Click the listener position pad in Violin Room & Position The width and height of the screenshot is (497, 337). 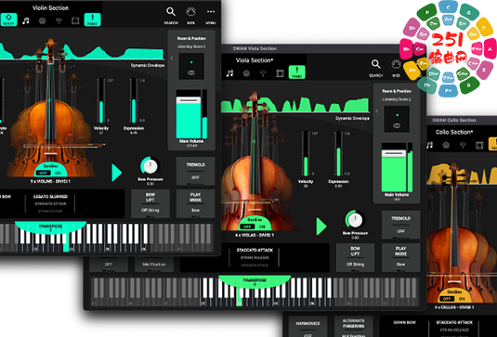pos(191,66)
